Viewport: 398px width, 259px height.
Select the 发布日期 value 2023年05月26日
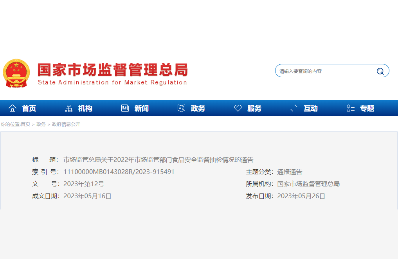point(301,196)
